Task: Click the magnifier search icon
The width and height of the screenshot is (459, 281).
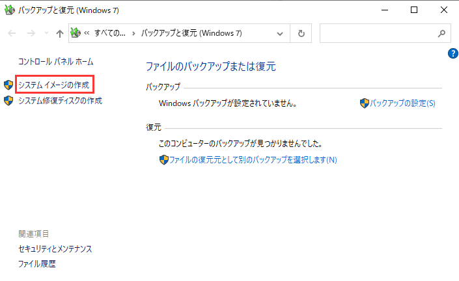Action: 441,34
